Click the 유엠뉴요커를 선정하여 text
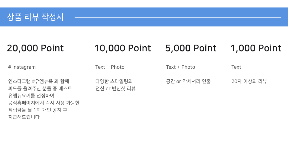288x151 pixels. click(x=31, y=95)
